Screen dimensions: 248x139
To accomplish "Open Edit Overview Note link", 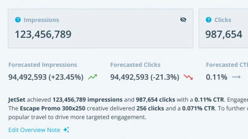I will tap(34, 130).
